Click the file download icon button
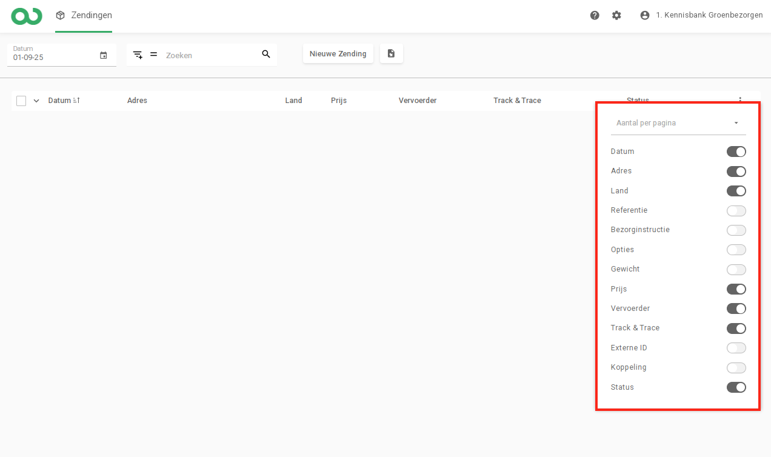The image size is (771, 457). (391, 54)
